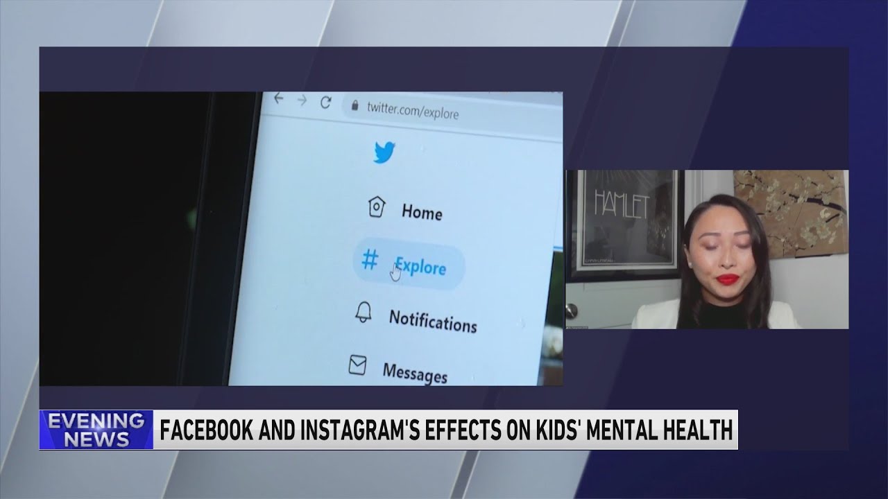Open the Notifications menu label
This screenshot has width=888, height=499.
point(433,321)
